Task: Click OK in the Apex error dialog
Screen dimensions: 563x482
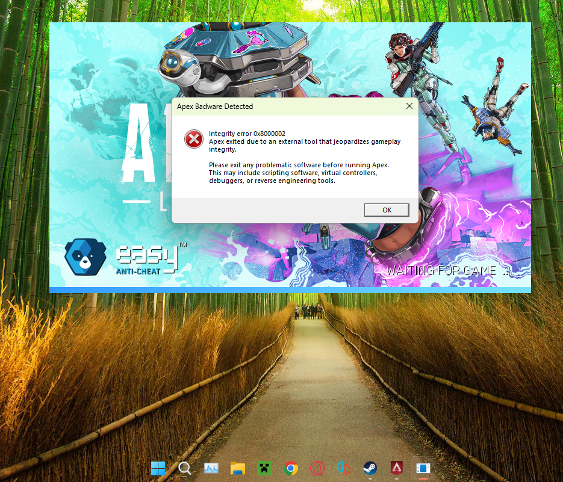Action: pyautogui.click(x=387, y=210)
